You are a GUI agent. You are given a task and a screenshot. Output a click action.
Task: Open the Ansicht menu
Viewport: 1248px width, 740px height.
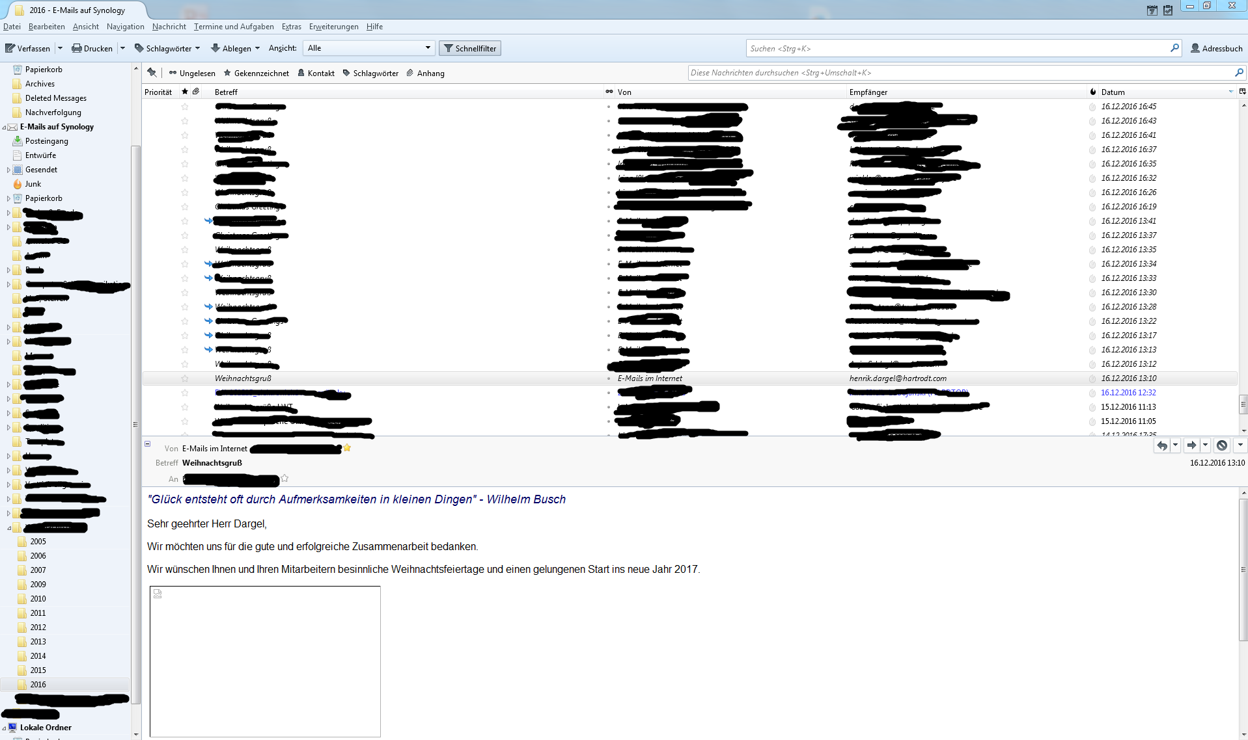point(85,27)
